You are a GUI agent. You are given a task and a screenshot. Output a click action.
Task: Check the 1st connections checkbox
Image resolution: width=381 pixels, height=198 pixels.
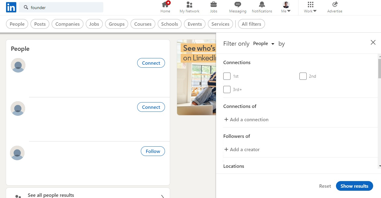coord(227,76)
